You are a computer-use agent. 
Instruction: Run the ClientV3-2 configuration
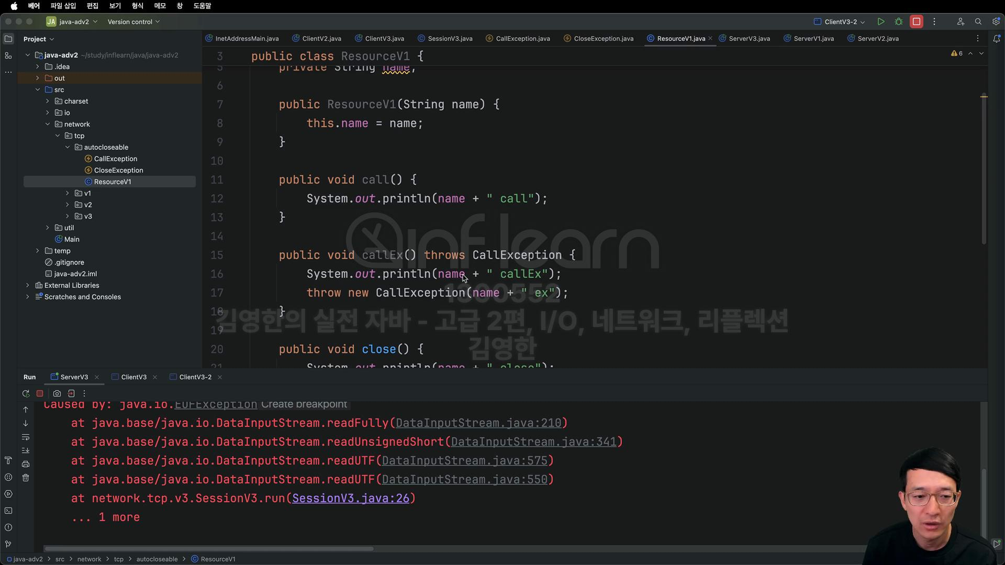tap(881, 21)
